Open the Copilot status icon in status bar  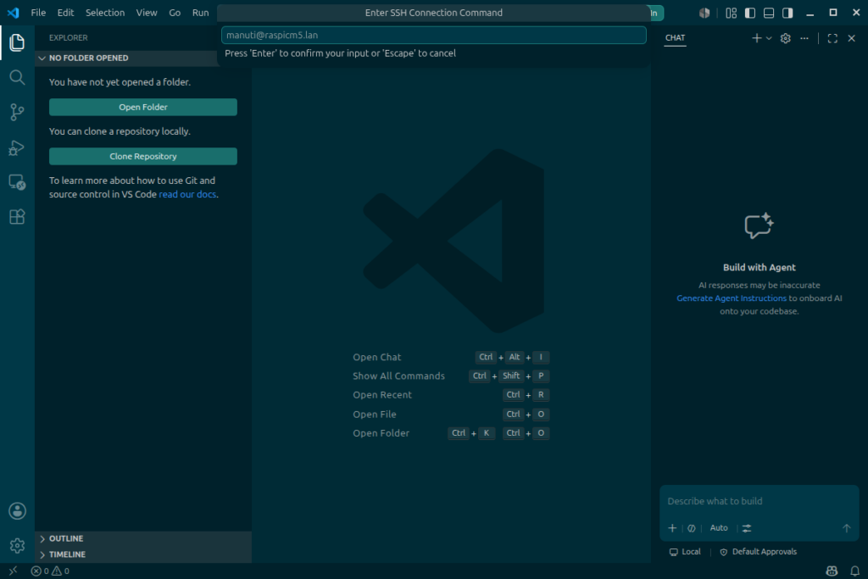pyautogui.click(x=832, y=571)
